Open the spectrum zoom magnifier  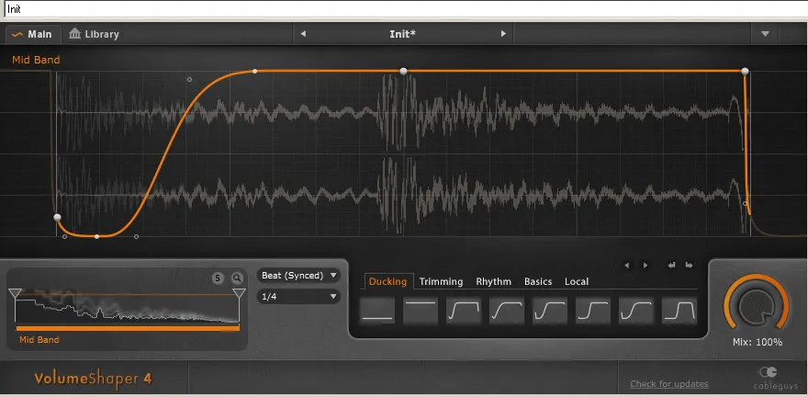[237, 278]
